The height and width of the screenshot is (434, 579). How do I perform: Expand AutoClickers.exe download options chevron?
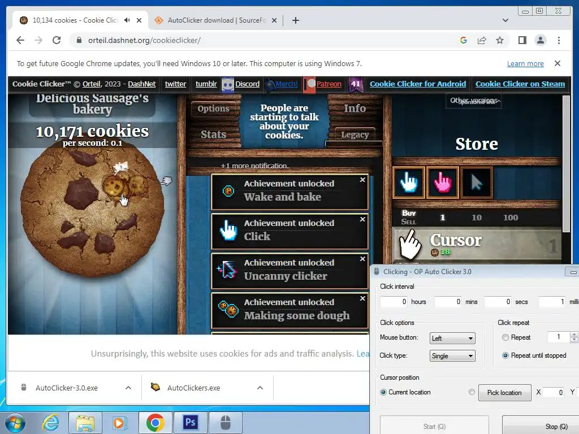tap(260, 388)
